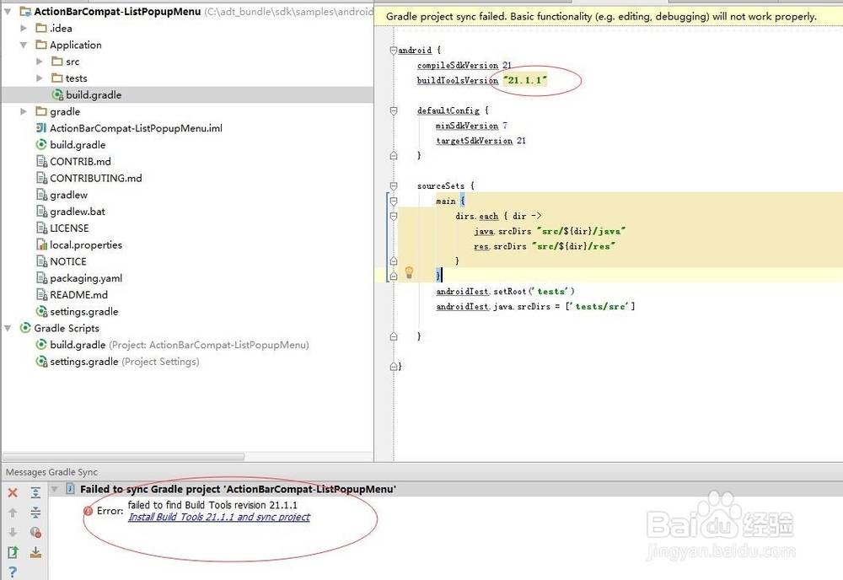Screen dimensions: 843x580
Task: Click the minSdkVersion 7 line
Action: (x=471, y=126)
